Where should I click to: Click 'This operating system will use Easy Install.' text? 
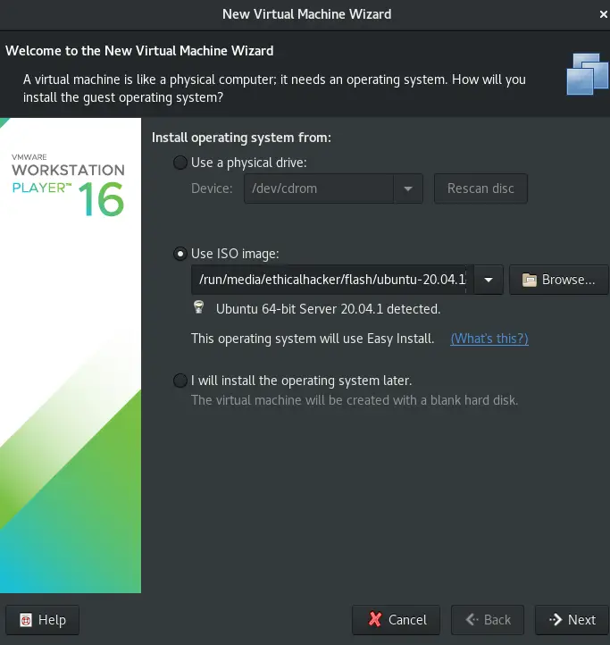[x=313, y=339]
